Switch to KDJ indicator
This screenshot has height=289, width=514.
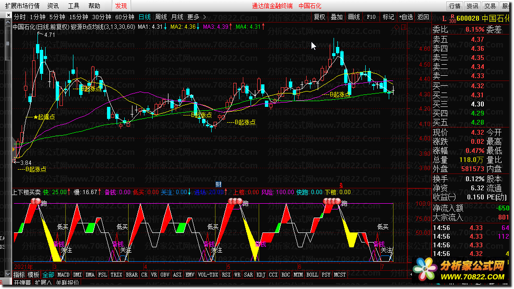coord(261,275)
